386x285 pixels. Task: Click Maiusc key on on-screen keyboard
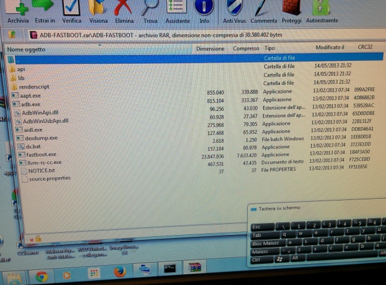click(x=265, y=251)
